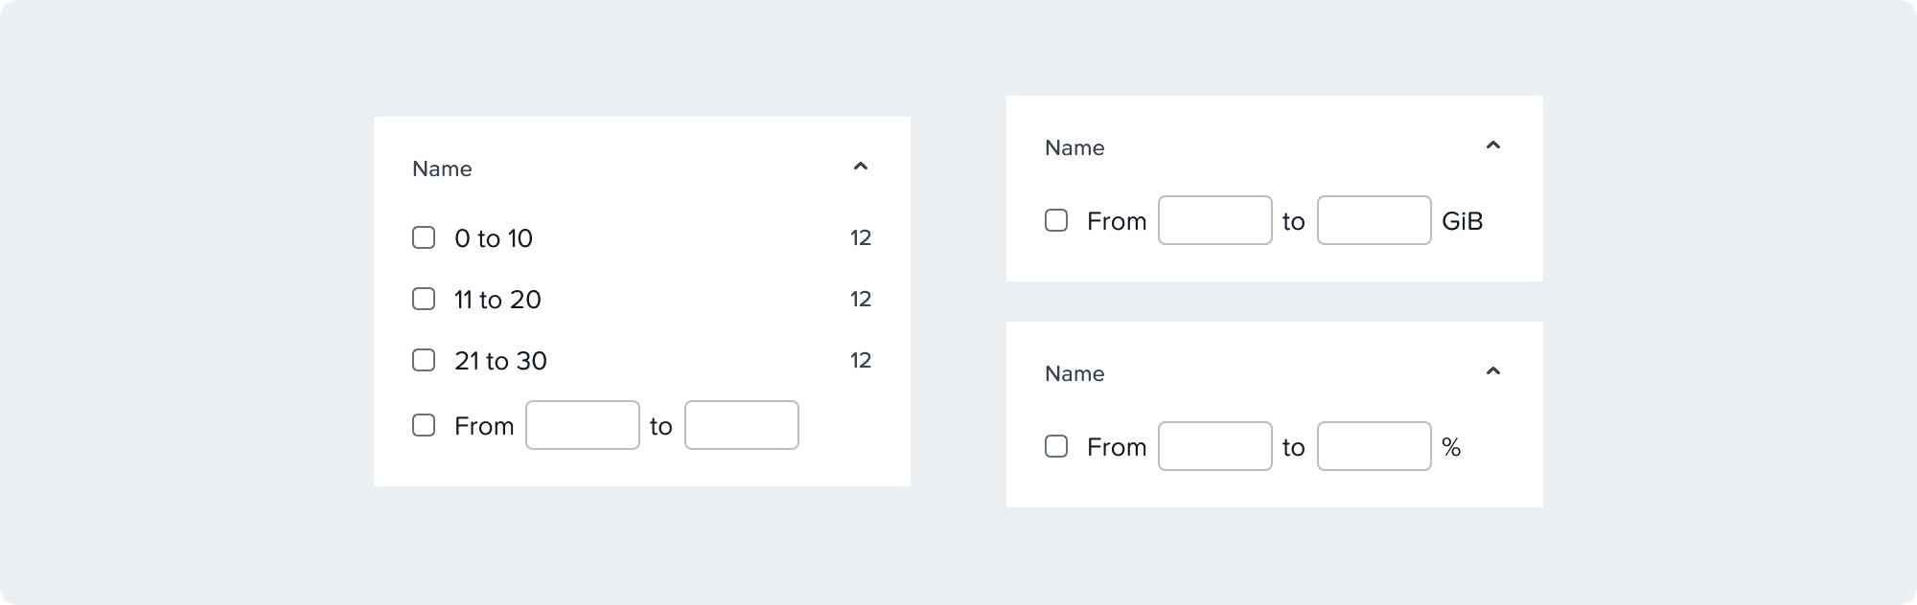Focus the 'to' input below '21 to 30'

coord(741,425)
